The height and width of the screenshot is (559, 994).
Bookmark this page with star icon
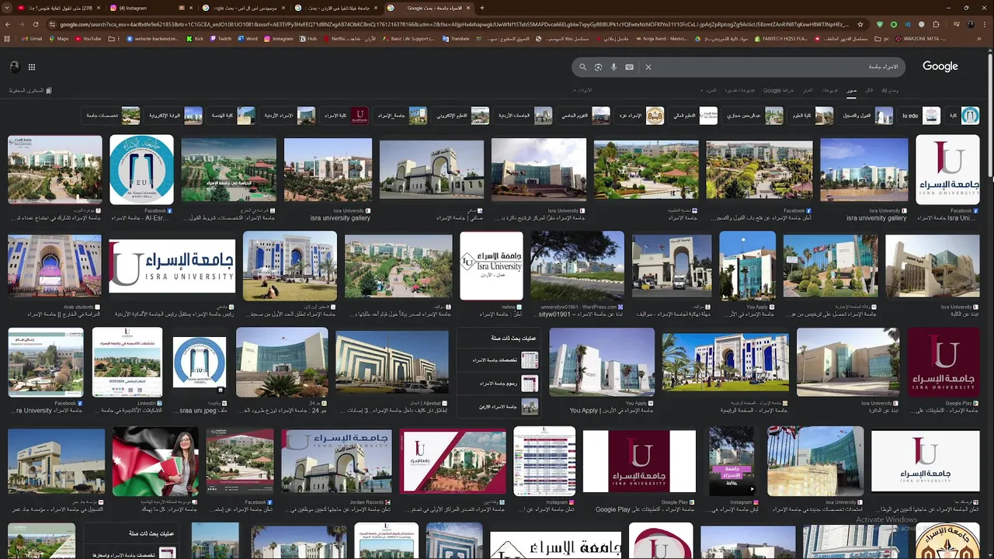tap(860, 24)
